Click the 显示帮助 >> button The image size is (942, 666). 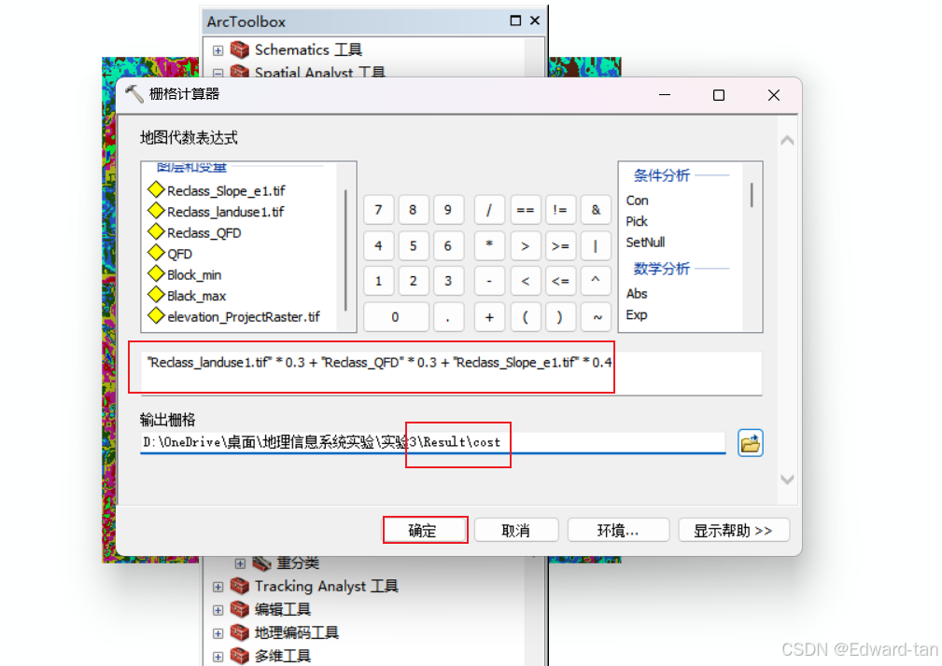[734, 531]
